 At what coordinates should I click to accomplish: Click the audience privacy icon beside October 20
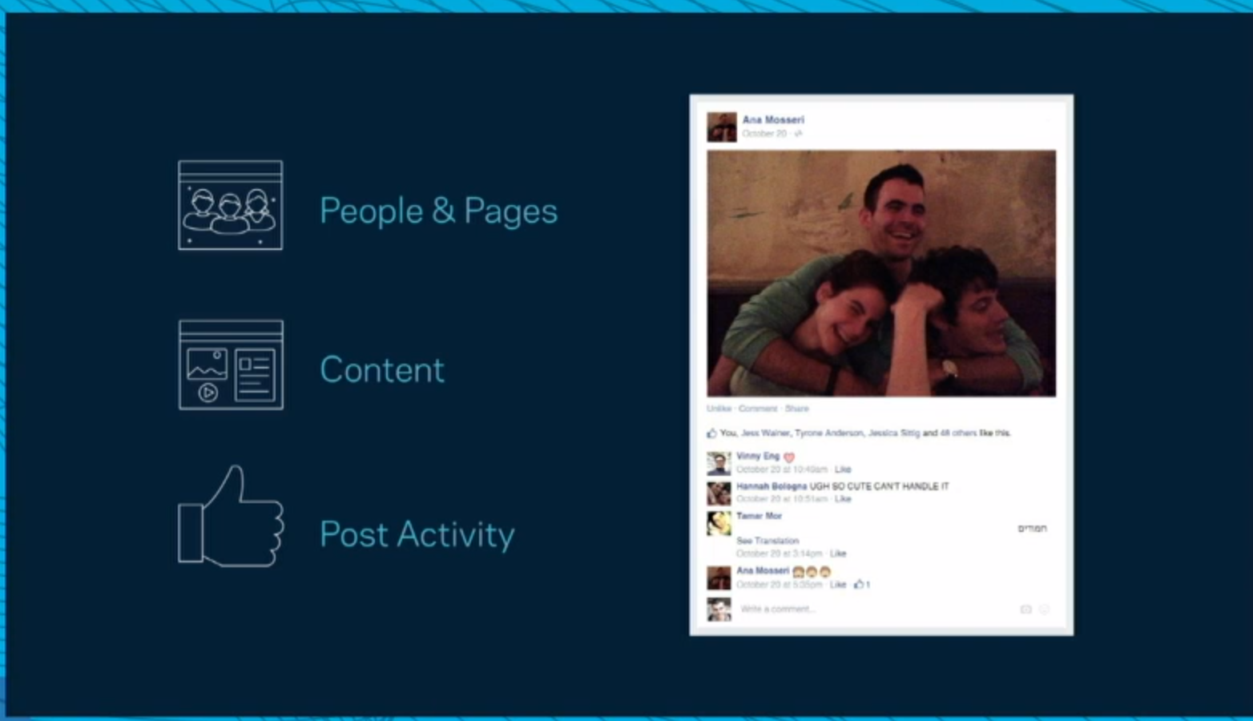798,134
